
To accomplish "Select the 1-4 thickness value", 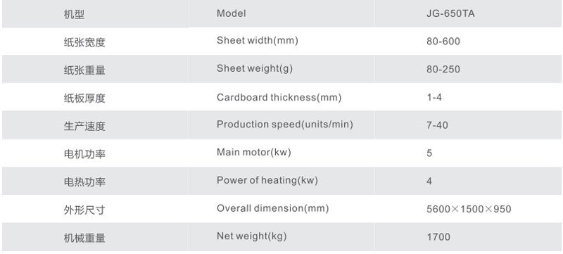I will (x=434, y=97).
